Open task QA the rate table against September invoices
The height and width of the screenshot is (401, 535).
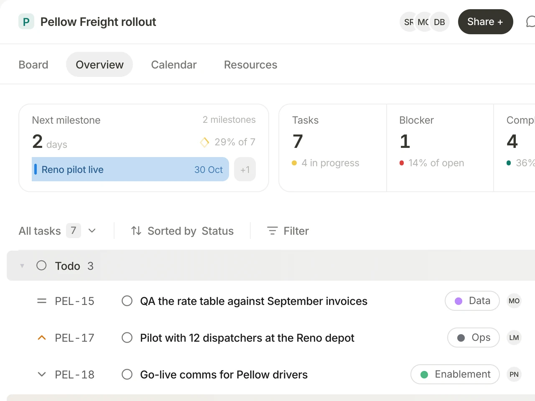click(x=254, y=301)
